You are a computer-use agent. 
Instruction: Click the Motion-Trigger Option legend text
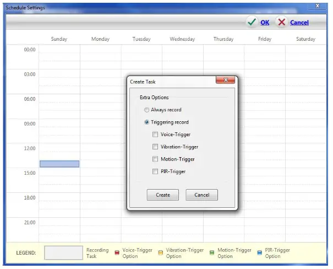(x=234, y=253)
